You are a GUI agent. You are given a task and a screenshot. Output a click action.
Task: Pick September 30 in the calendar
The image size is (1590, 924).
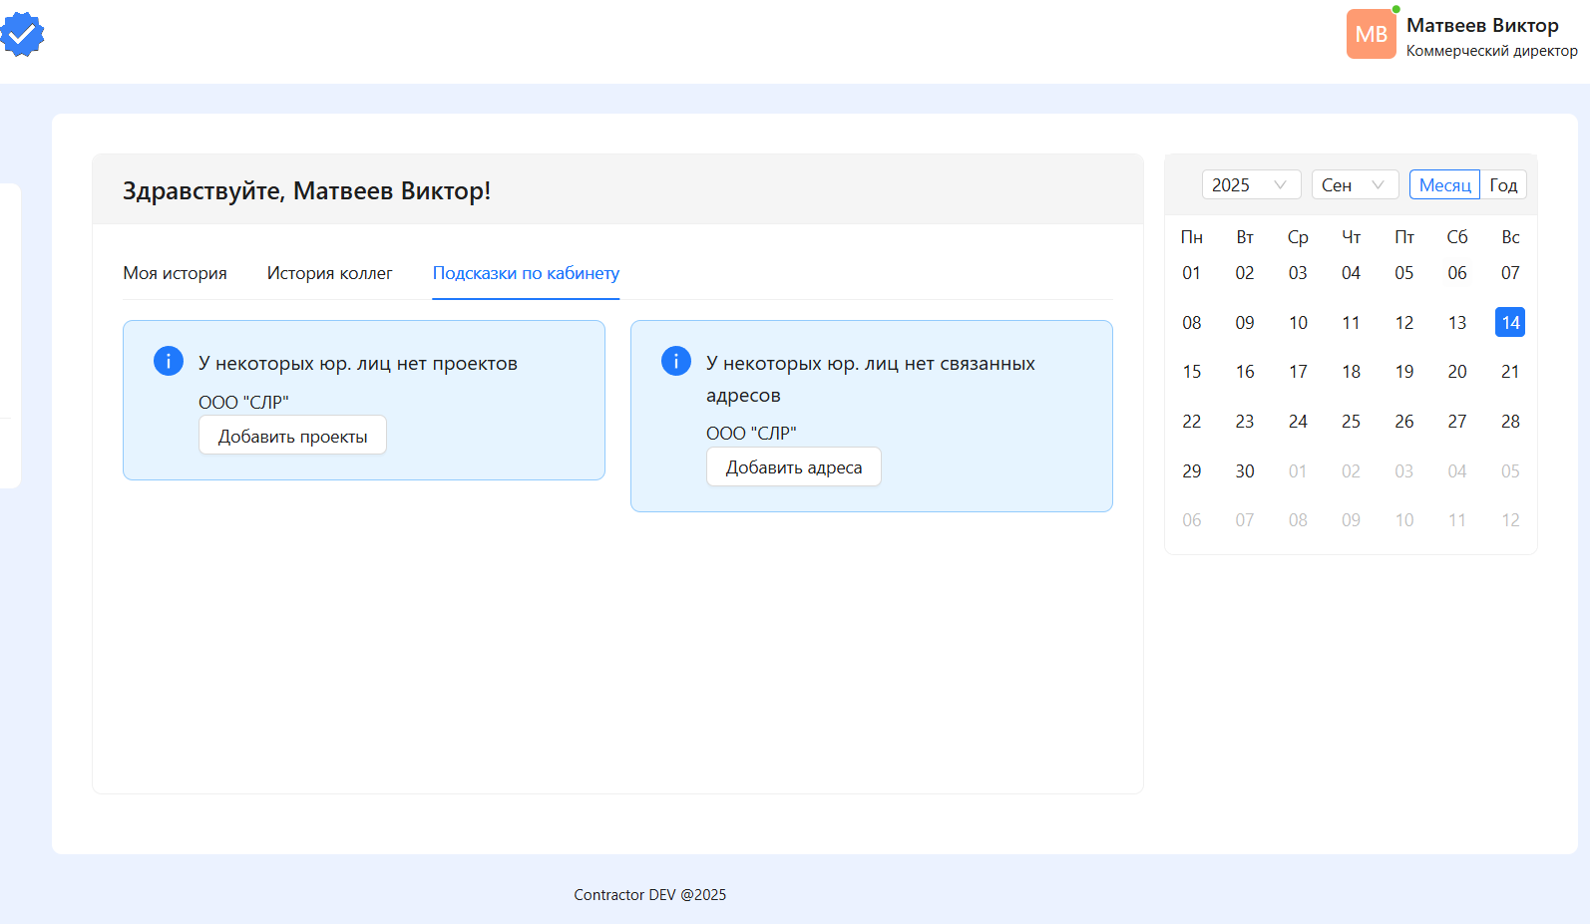[x=1244, y=471]
